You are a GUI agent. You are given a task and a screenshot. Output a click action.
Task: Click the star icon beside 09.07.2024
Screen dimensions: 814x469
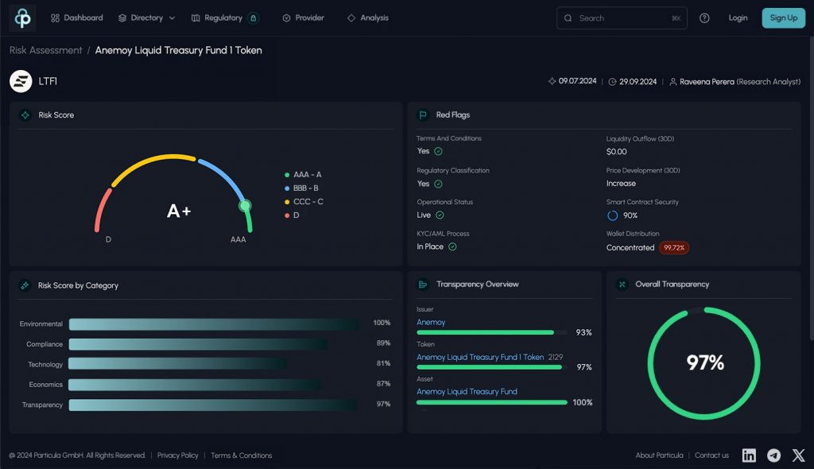coord(552,81)
